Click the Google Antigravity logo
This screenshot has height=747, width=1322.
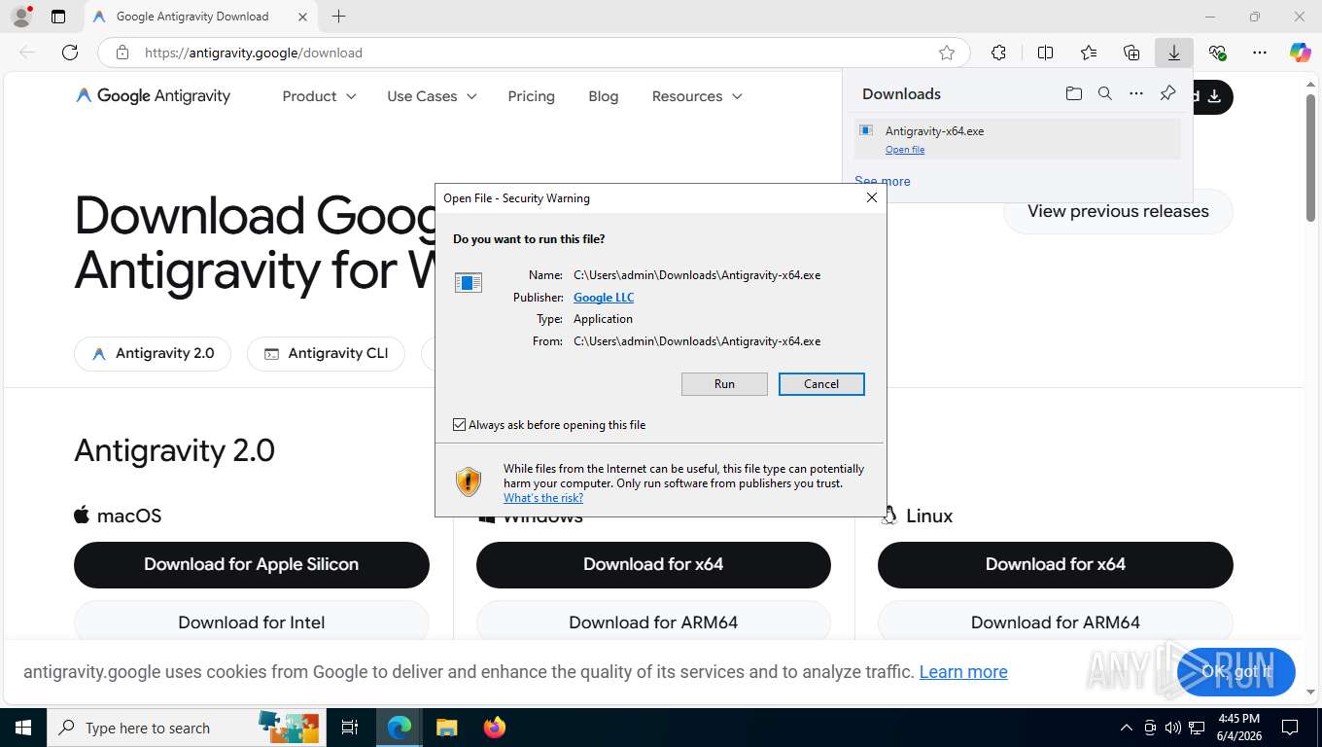click(x=153, y=95)
